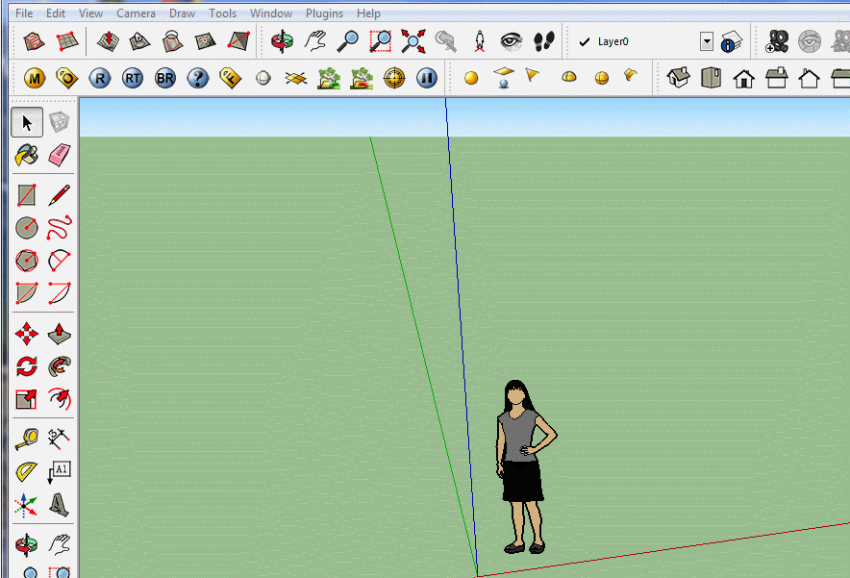Click the yellow sphere icon

coord(471,78)
